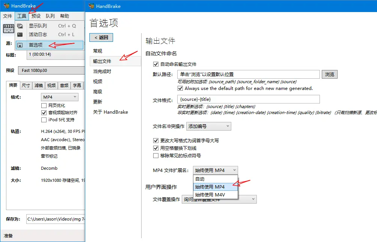Open 高级 preferences section
Image resolution: width=377 pixels, height=242 pixels.
115,91
